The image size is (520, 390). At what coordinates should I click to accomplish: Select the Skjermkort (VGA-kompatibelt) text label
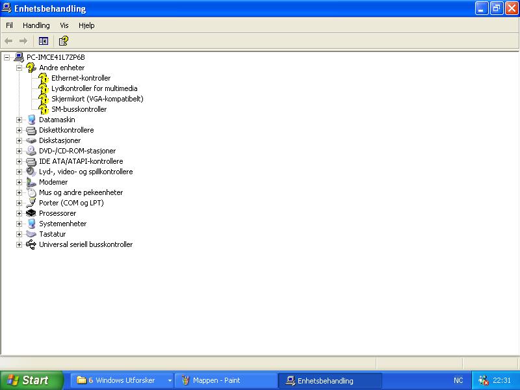coord(97,99)
